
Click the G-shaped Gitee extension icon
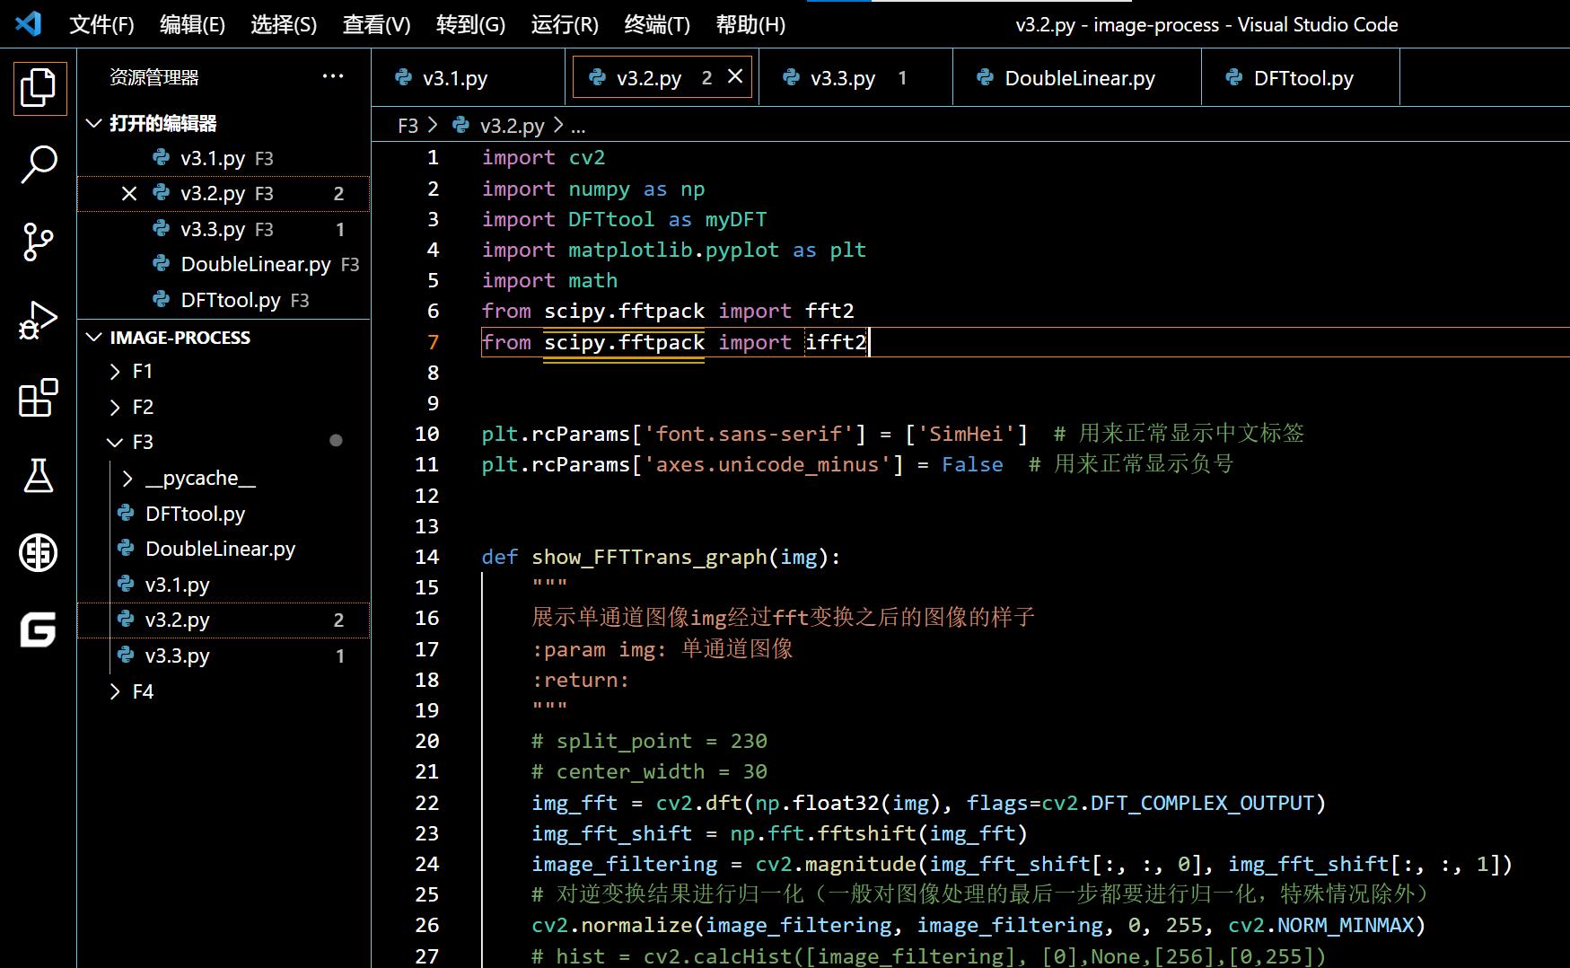coord(39,629)
